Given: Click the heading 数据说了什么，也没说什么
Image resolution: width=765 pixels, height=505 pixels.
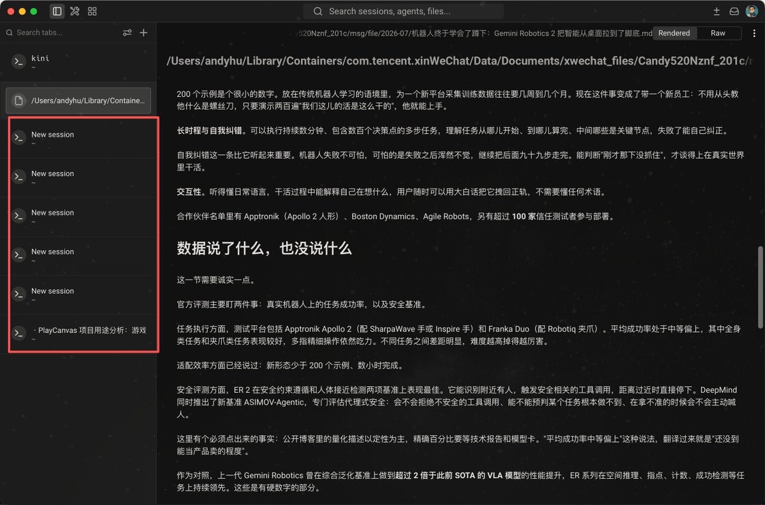Looking at the screenshot, I should [264, 248].
